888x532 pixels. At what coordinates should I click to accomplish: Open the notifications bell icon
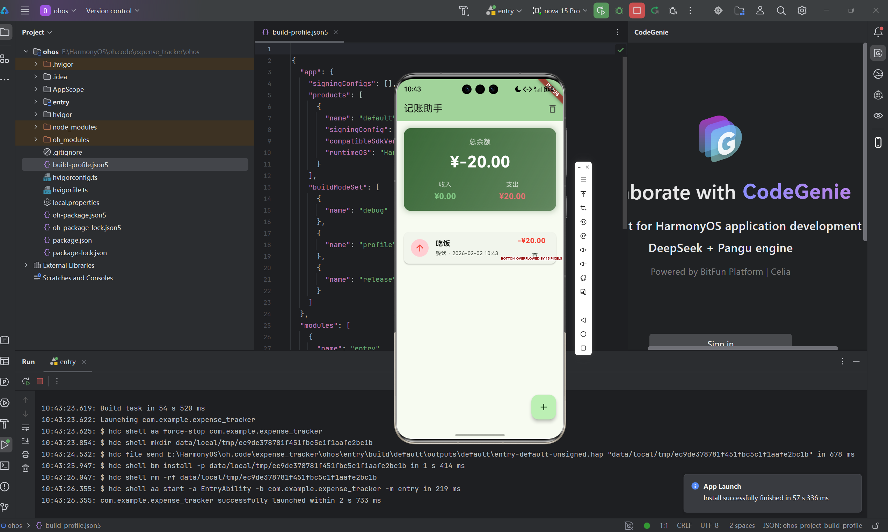pyautogui.click(x=878, y=32)
